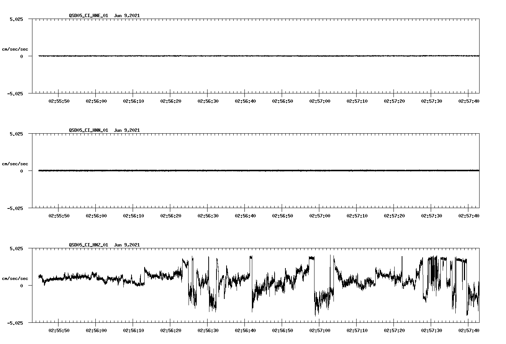Click the 5.025 upper limit on HNN plot
506x344 pixels.
click(16, 134)
